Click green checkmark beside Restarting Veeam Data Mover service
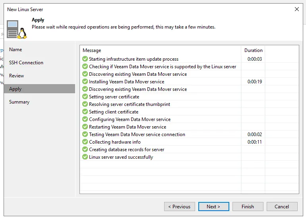Image resolution: width=306 pixels, height=221 pixels. pos(85,127)
